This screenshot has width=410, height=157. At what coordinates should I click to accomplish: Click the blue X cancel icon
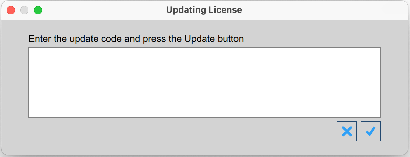(347, 131)
